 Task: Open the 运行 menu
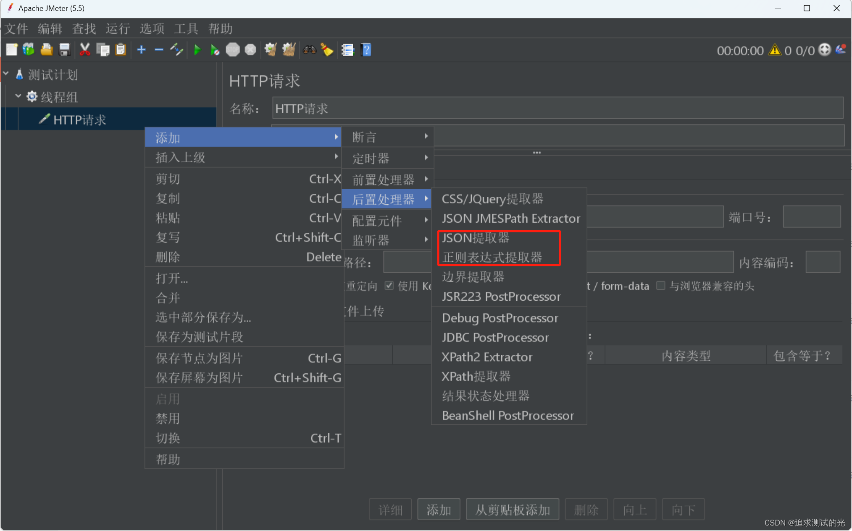pyautogui.click(x=118, y=29)
